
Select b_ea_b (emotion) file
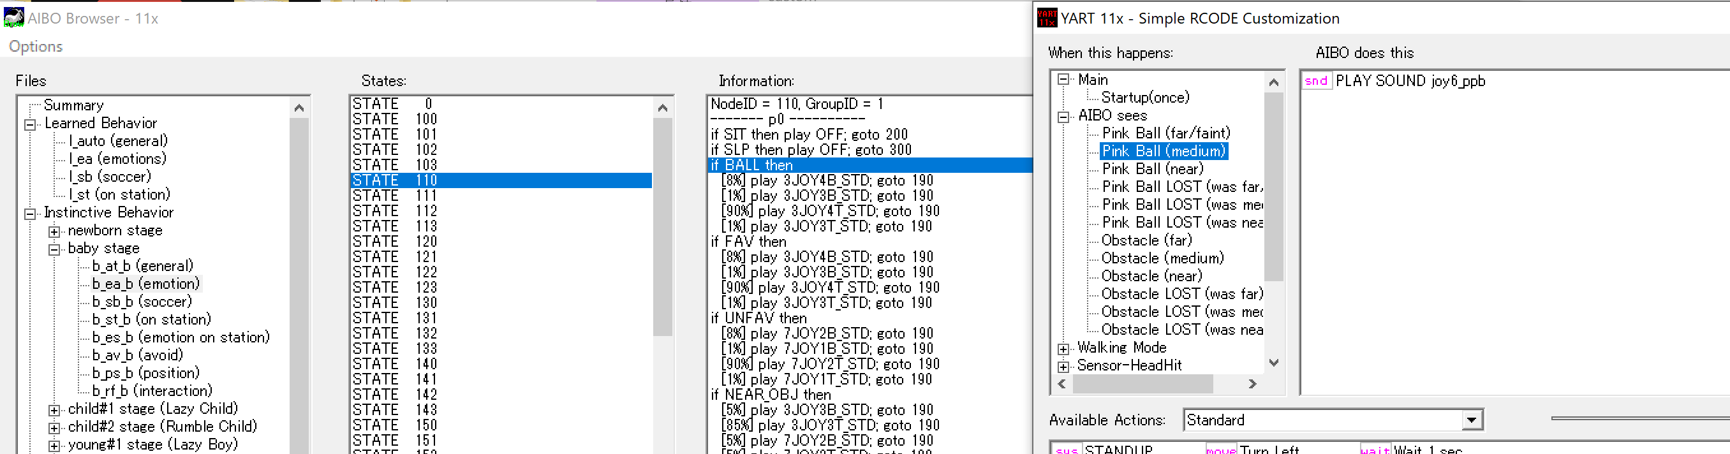(x=145, y=284)
